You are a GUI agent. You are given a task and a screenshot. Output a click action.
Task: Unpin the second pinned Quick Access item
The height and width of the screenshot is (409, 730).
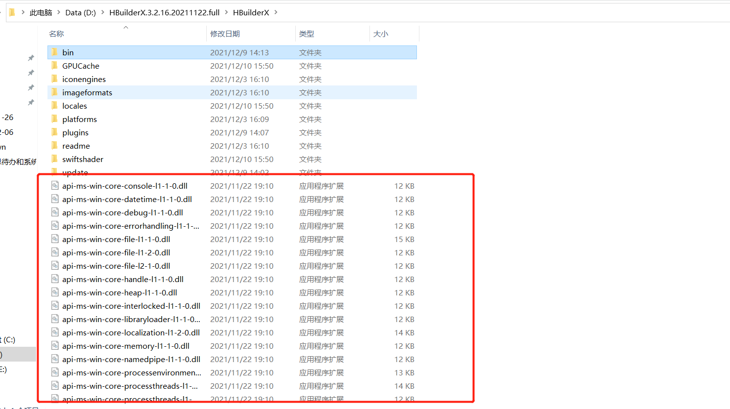click(x=31, y=72)
